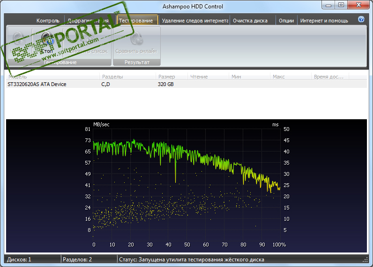Image resolution: width=373 pixels, height=267 pixels.
Task: Open Удаление следов интернета tab
Action: (195, 21)
